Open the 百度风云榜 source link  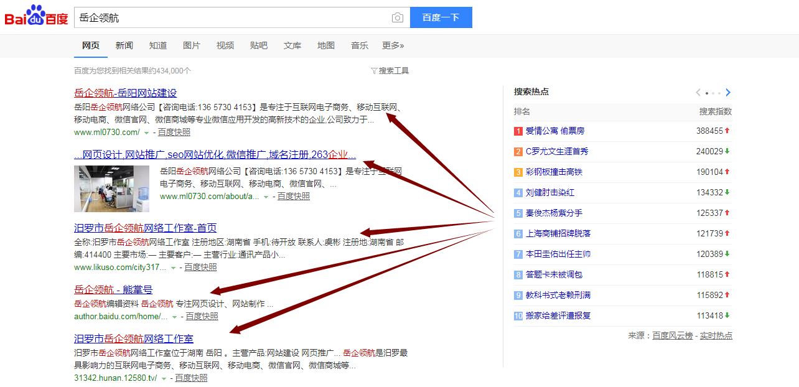672,336
